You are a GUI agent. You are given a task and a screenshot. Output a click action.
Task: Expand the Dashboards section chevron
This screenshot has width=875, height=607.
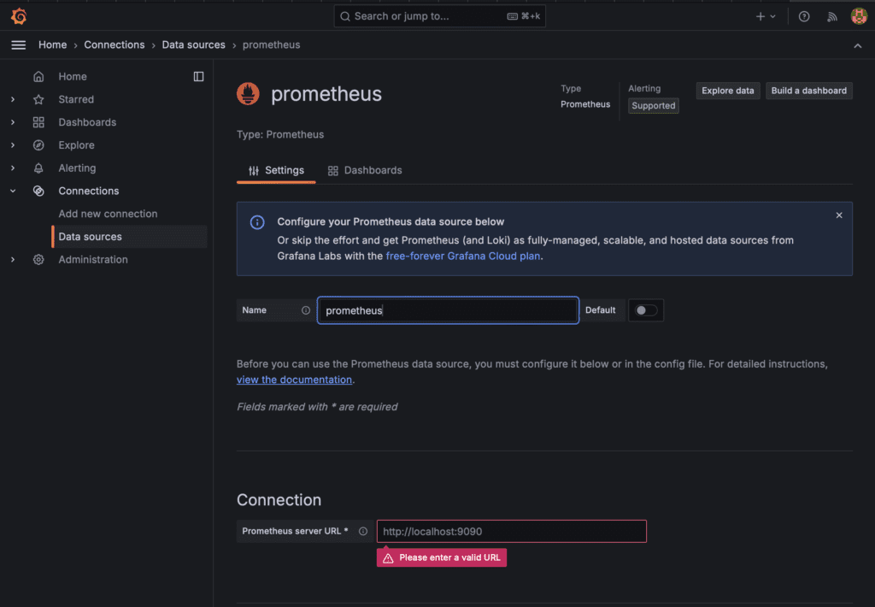13,122
